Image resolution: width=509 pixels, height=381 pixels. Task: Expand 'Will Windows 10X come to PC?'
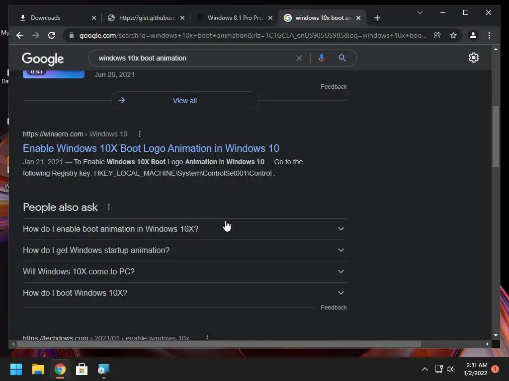pyautogui.click(x=185, y=271)
